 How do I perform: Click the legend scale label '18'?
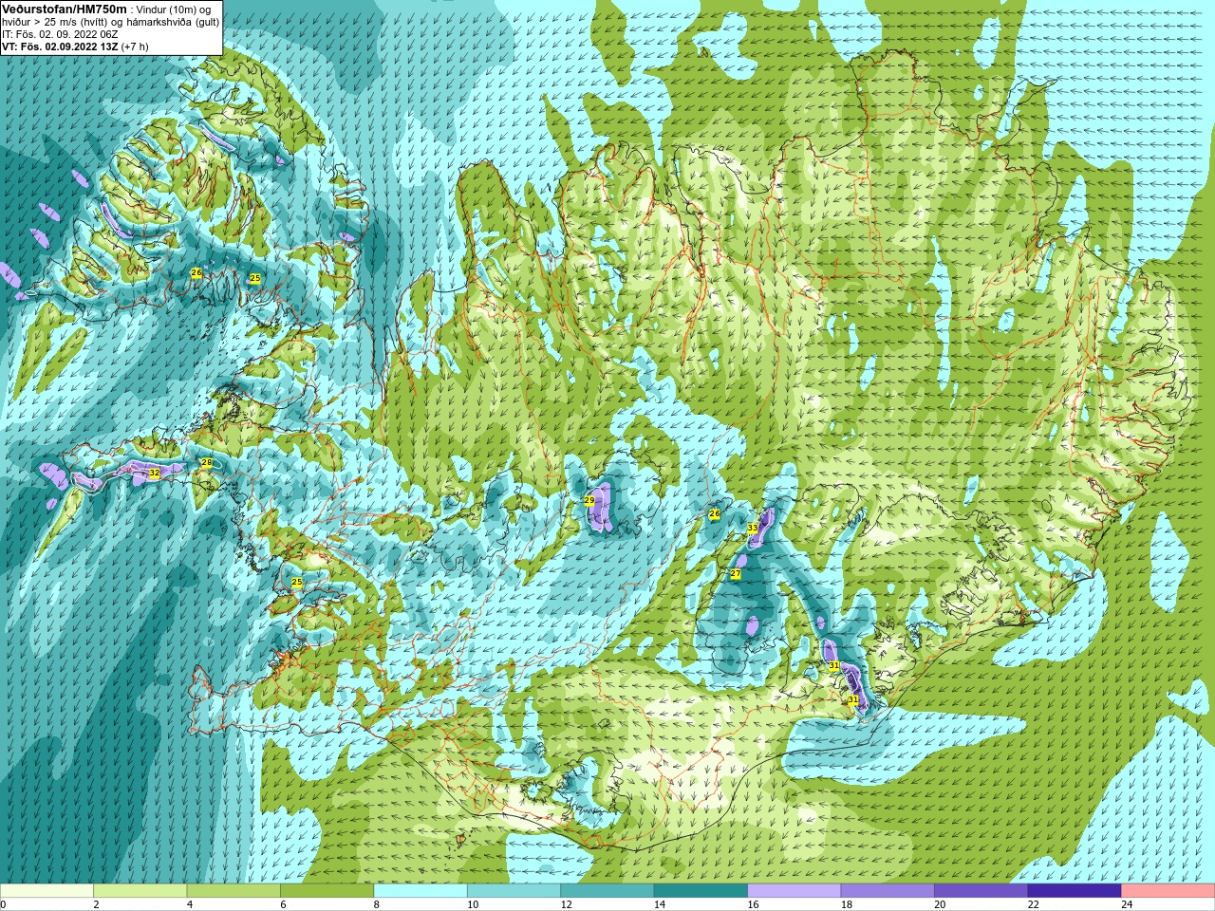tap(846, 904)
